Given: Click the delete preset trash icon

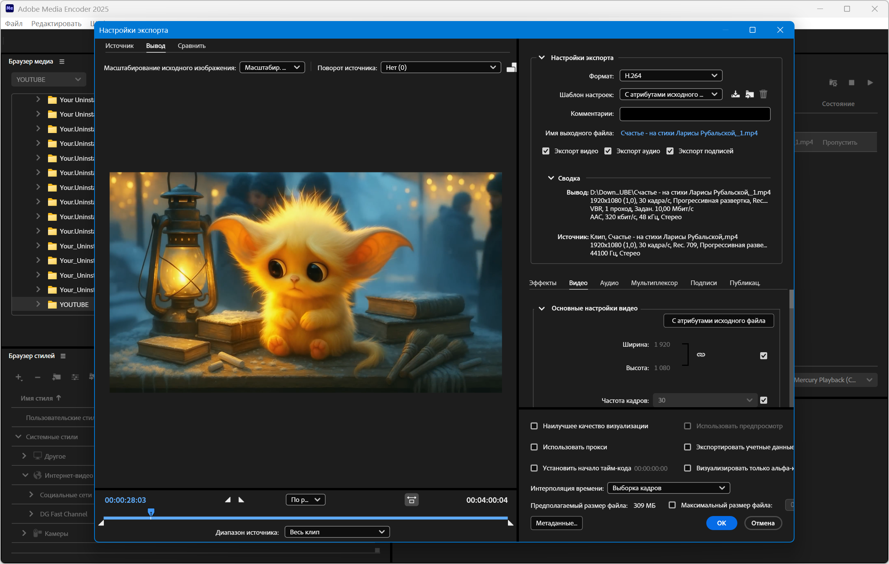Looking at the screenshot, I should 763,94.
